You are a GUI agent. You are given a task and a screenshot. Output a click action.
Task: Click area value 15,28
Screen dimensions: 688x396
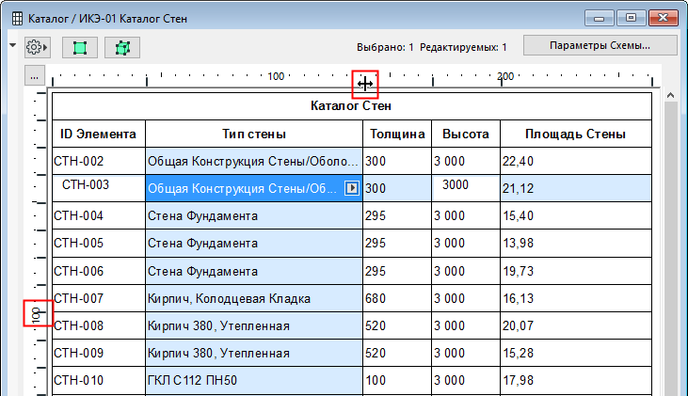tap(576, 353)
